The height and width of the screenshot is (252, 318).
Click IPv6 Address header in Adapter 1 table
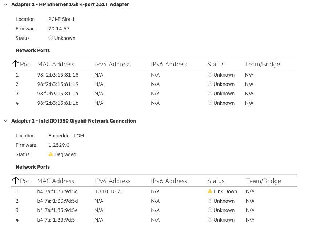point(169,64)
